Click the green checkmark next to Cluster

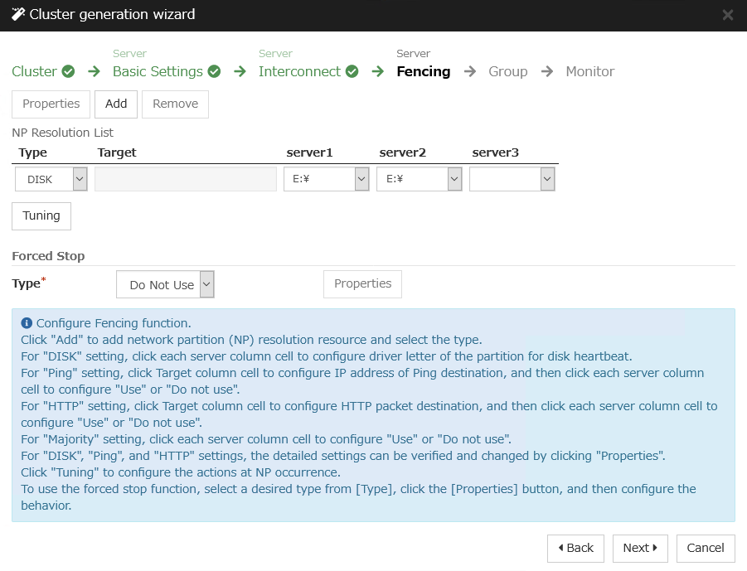[x=68, y=71]
